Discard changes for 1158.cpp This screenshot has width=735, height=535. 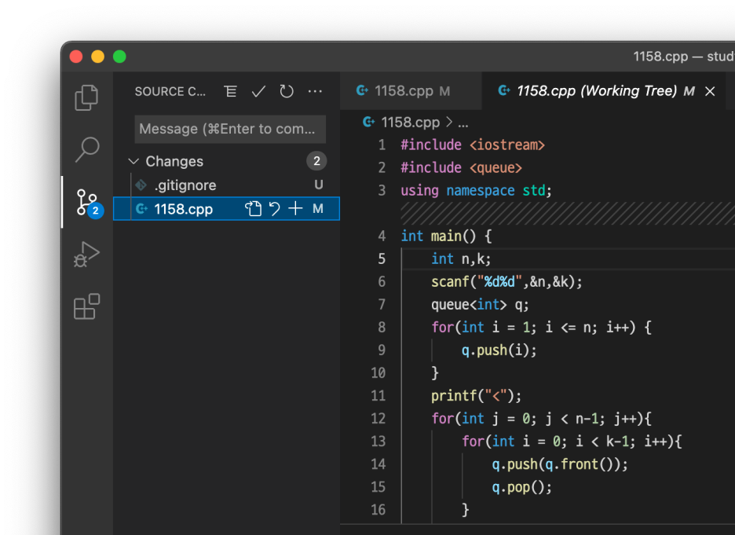point(275,209)
